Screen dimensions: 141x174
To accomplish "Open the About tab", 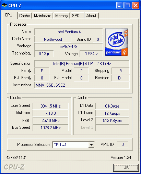I will tap(91, 16).
